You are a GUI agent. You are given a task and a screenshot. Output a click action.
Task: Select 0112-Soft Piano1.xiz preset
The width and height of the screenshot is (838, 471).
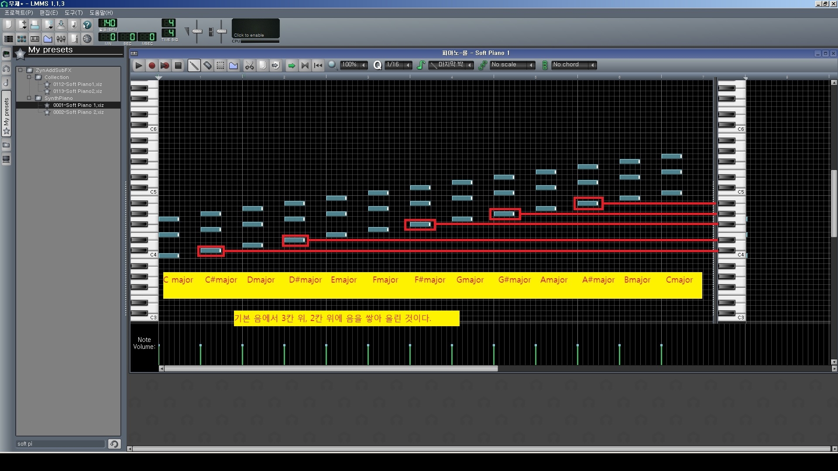tap(77, 84)
